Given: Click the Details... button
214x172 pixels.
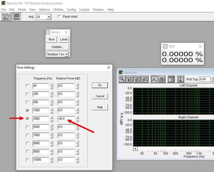Looking at the screenshot, I should [58, 47].
